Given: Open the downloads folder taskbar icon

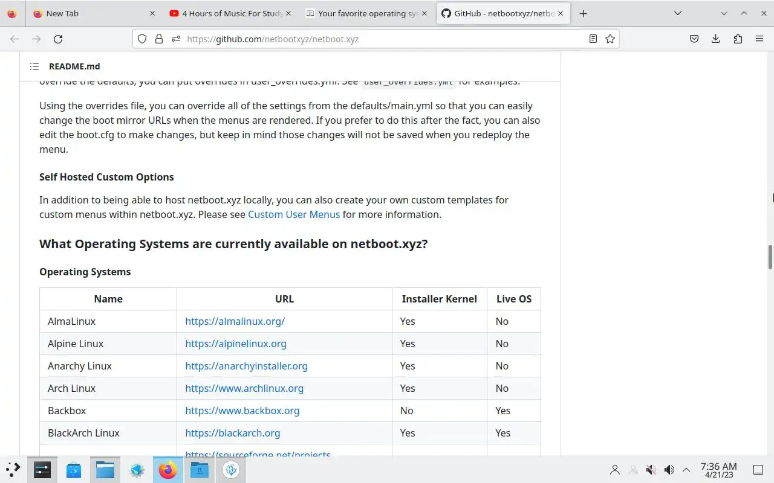Looking at the screenshot, I should (x=200, y=469).
